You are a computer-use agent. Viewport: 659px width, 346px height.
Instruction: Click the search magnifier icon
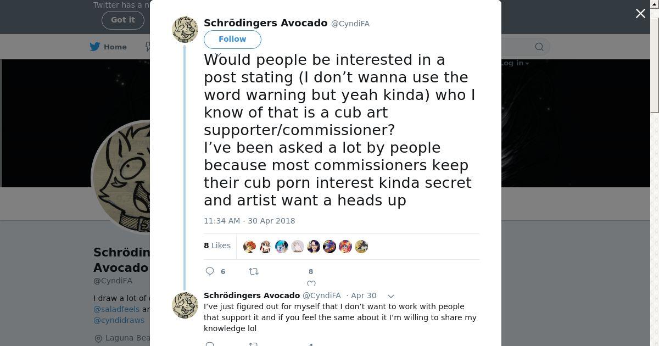[539, 47]
